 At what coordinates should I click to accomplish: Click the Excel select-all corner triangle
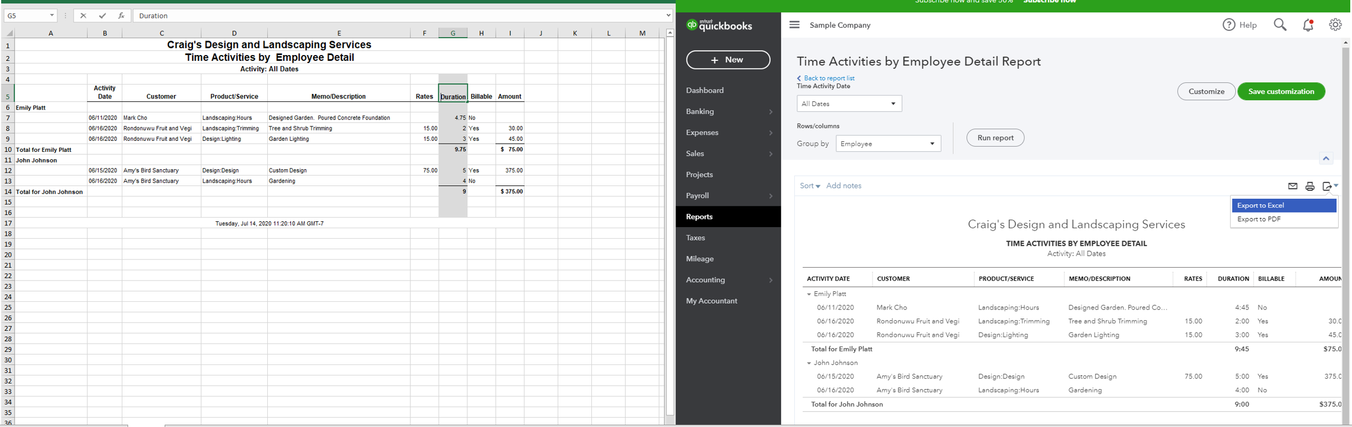coord(9,33)
